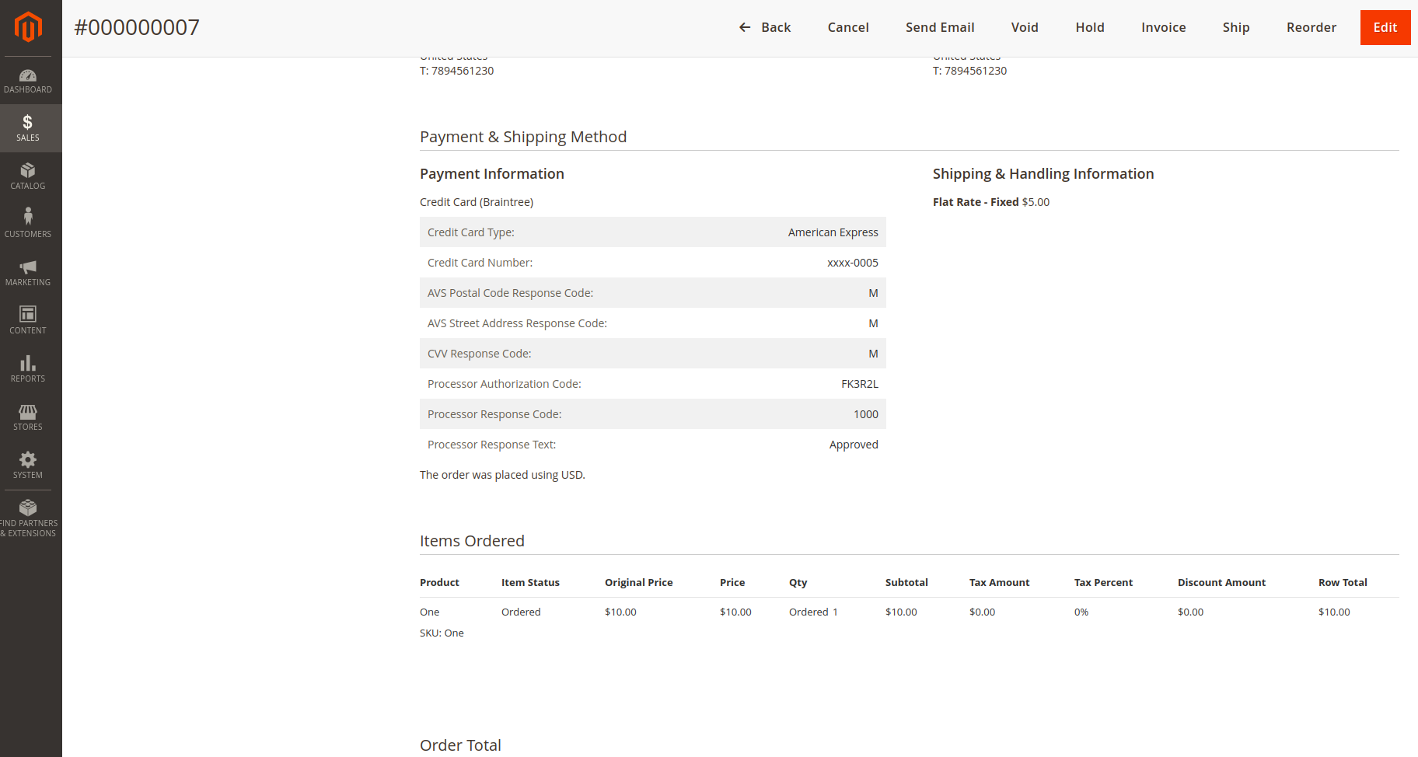1418x757 pixels.
Task: Select the Sales sidebar icon
Action: click(x=29, y=127)
